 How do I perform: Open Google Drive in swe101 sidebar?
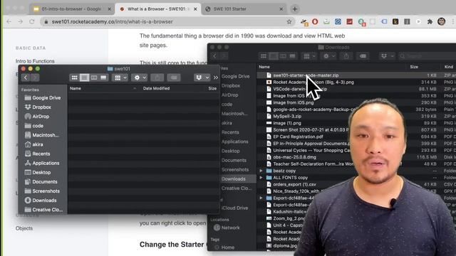43,98
